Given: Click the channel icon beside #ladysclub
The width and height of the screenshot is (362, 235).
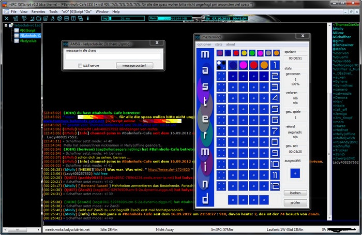Looking at the screenshot, I should [17, 41].
